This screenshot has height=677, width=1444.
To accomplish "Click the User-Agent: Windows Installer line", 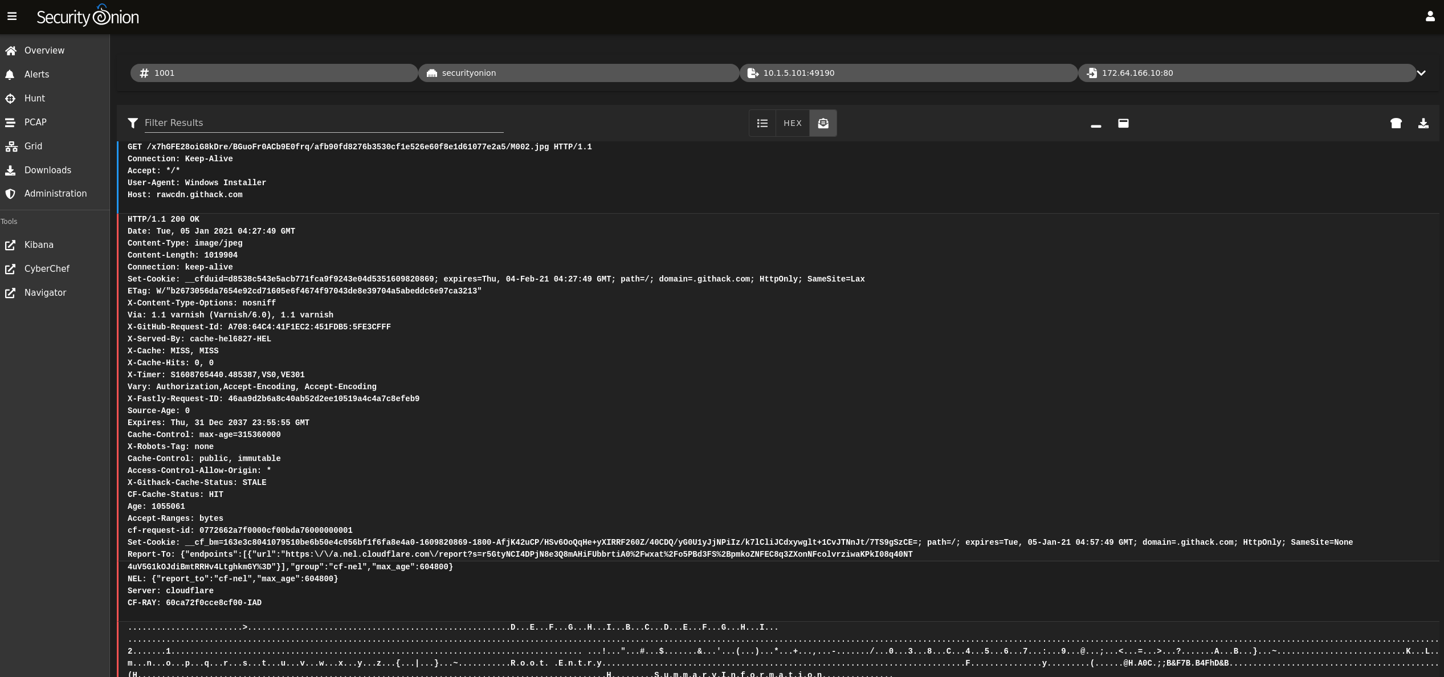I will pyautogui.click(x=197, y=183).
